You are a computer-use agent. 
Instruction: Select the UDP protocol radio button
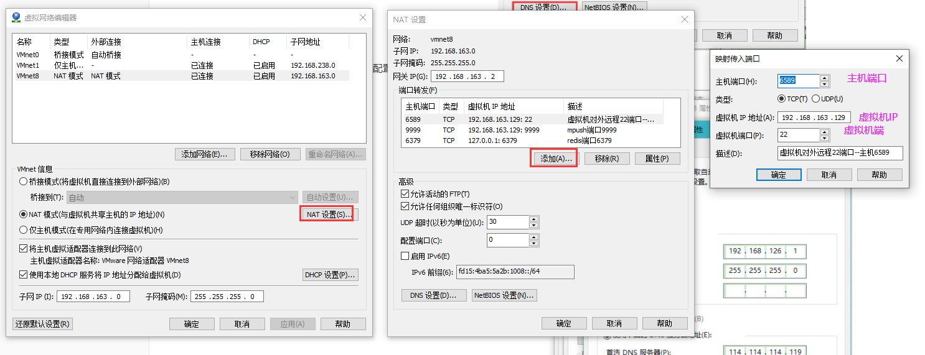pos(815,99)
